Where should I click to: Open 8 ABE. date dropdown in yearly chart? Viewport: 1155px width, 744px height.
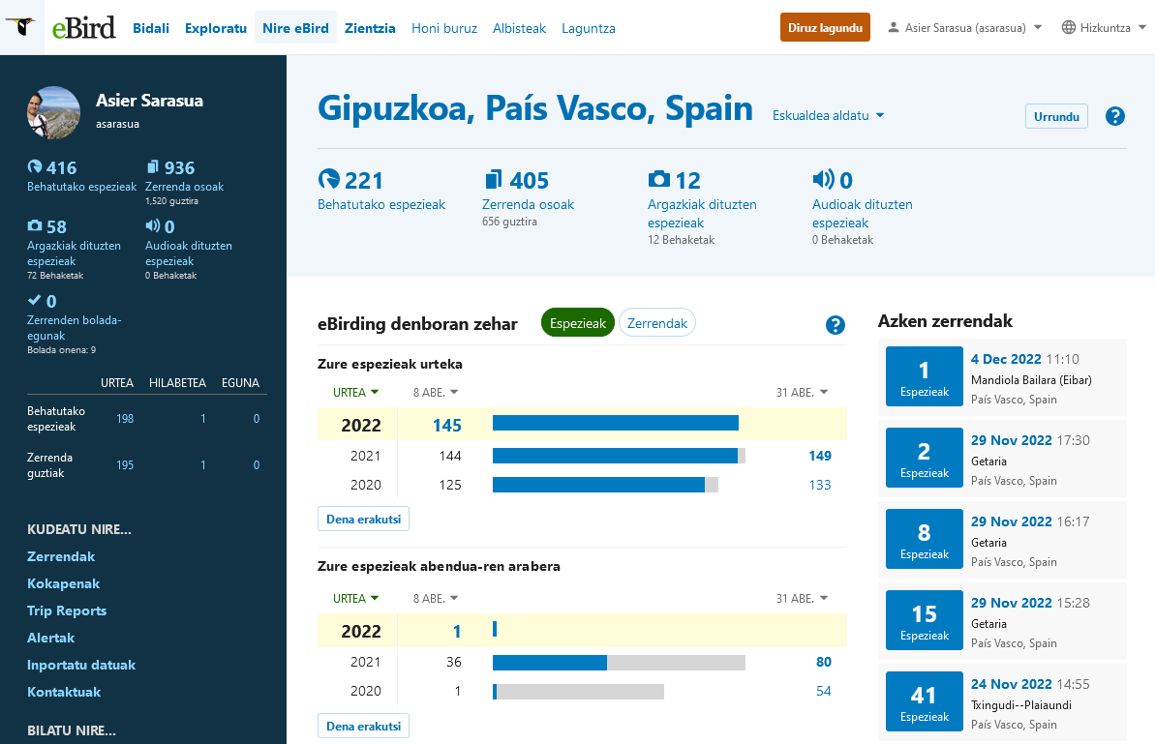tap(436, 392)
